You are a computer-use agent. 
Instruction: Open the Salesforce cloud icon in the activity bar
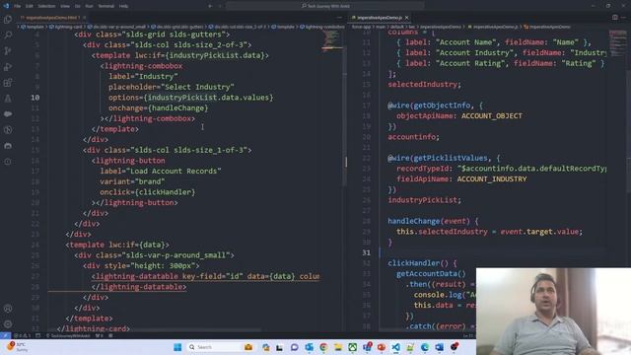pyautogui.click(x=8, y=114)
